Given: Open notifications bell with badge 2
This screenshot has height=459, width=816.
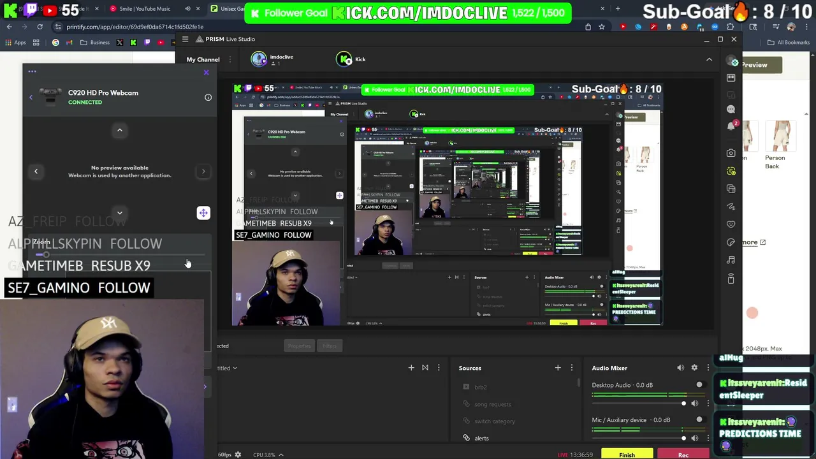Looking at the screenshot, I should pyautogui.click(x=731, y=126).
